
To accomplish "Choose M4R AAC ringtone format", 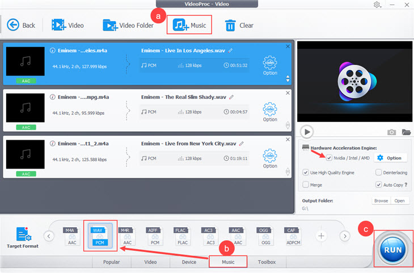I will coord(127,236).
